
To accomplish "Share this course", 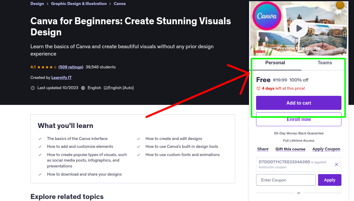I will coord(263,149).
